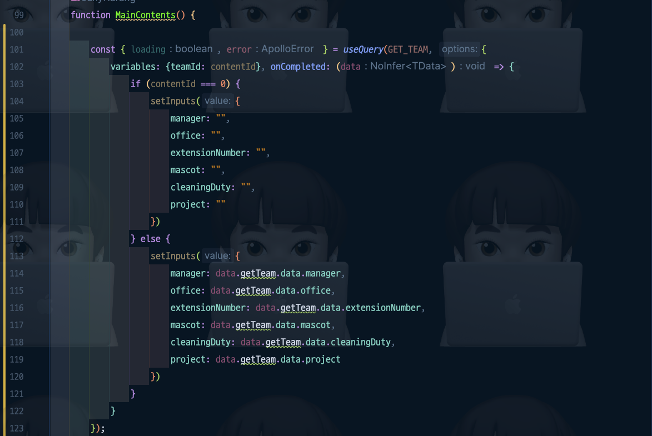The width and height of the screenshot is (652, 436).
Task: Click the teamId key on line 102
Action: coord(186,67)
